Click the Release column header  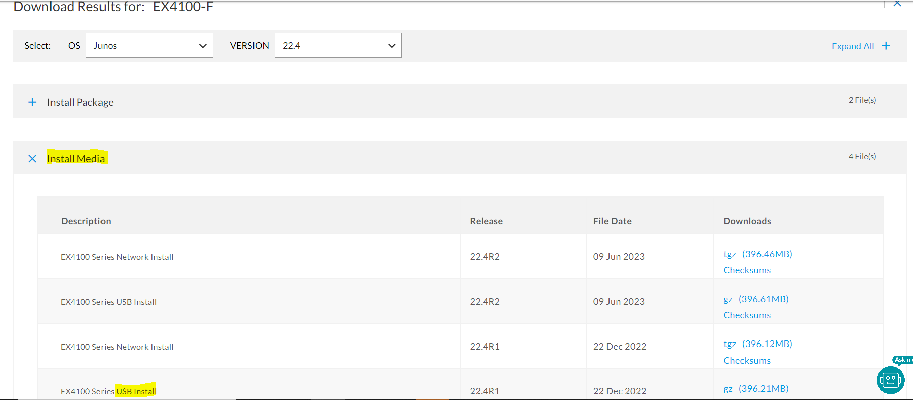coord(486,221)
